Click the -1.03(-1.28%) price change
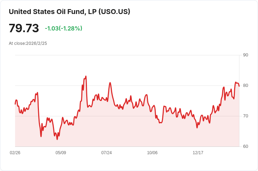This screenshot has height=171, width=258. (63, 28)
